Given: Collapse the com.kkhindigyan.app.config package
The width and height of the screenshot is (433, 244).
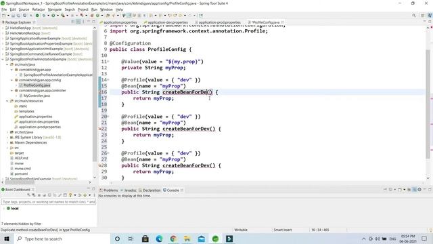Looking at the screenshot, I should tap(12, 80).
